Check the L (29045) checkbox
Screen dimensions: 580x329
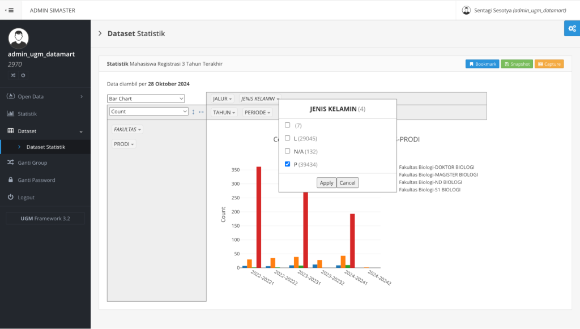(x=288, y=138)
